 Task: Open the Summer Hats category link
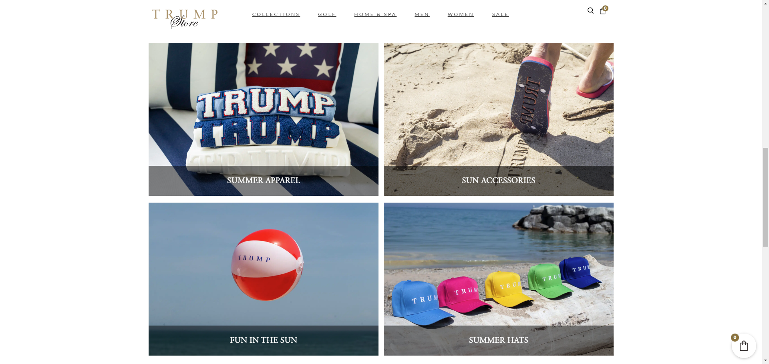[499, 340]
